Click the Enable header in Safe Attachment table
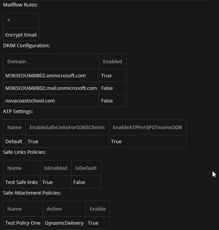 [98, 209]
